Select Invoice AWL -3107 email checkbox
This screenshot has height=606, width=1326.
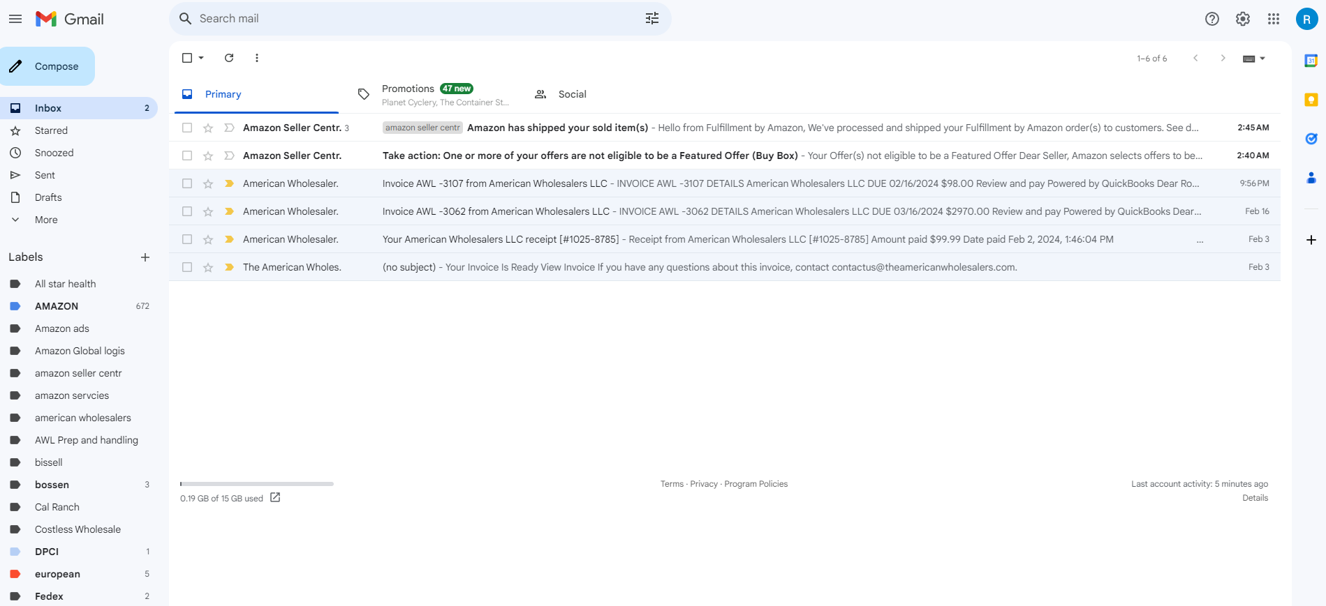[187, 183]
